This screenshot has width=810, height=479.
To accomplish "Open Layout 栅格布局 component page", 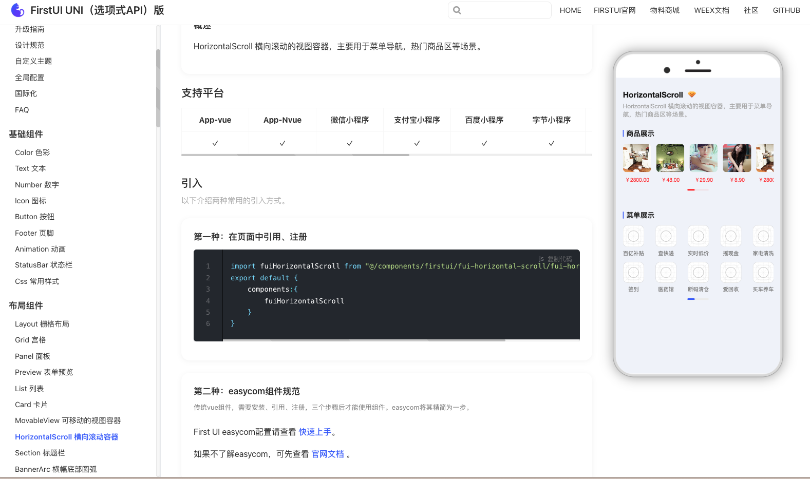I will point(42,324).
